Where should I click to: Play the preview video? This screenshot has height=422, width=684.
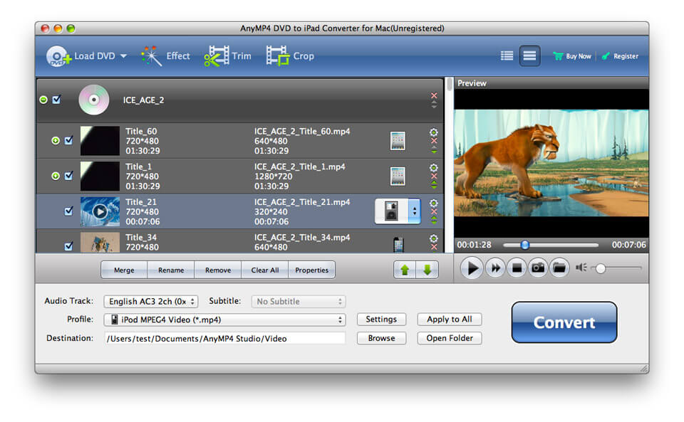pos(472,268)
